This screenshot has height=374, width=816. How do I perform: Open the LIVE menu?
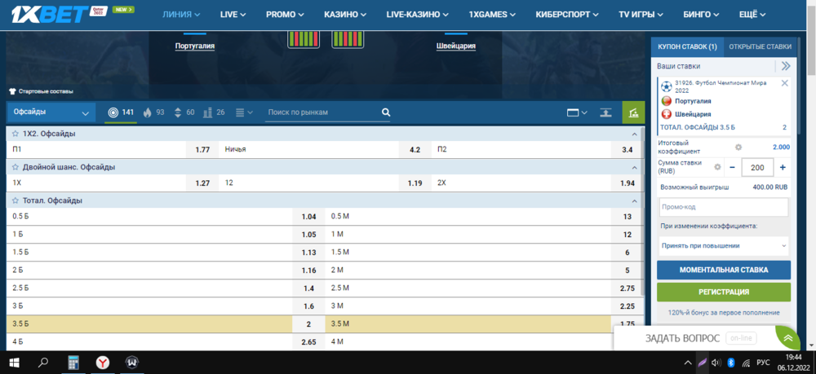point(233,15)
